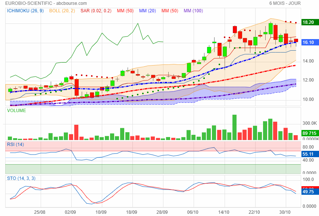The width and height of the screenshot is (319, 216).
Task: Click the 80.00 RSI axis label
Action: coord(308,147)
